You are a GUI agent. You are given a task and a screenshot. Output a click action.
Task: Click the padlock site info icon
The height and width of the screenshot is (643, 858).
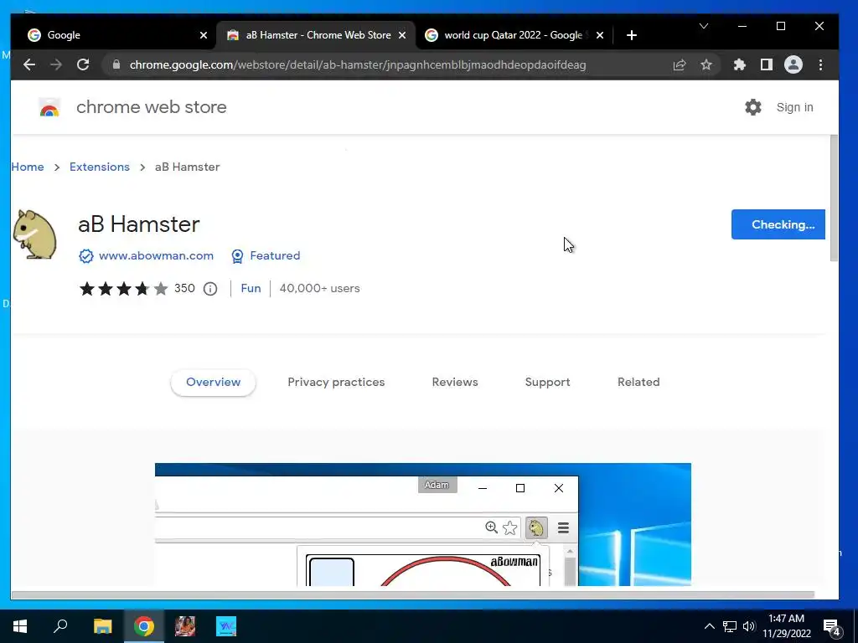tap(116, 64)
